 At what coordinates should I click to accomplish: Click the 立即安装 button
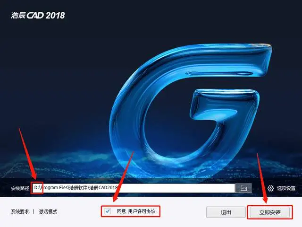pyautogui.click(x=270, y=212)
